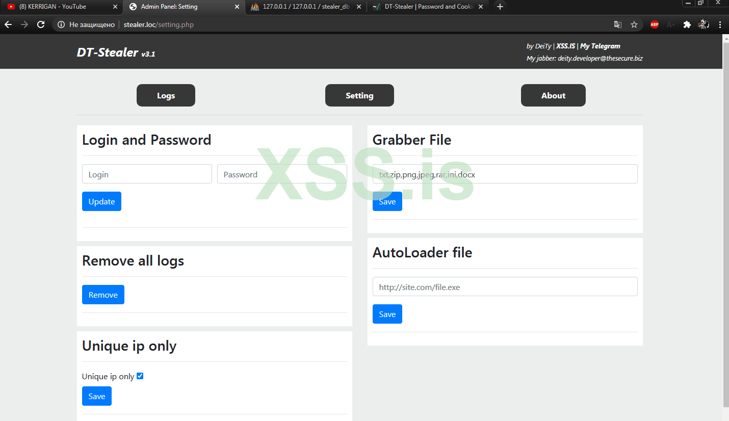The image size is (729, 421).
Task: Open the translate page icon
Action: pyautogui.click(x=618, y=24)
